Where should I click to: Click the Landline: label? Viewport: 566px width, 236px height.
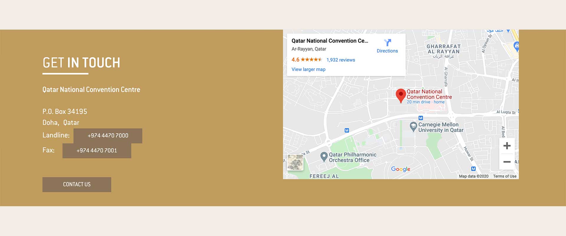pyautogui.click(x=56, y=135)
